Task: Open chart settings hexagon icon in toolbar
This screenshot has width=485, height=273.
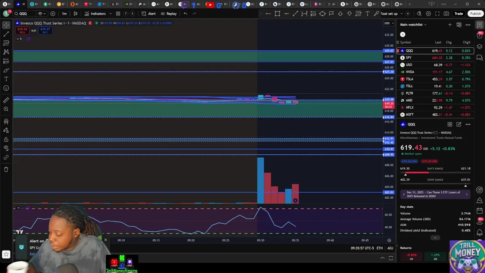Action: tap(428, 14)
